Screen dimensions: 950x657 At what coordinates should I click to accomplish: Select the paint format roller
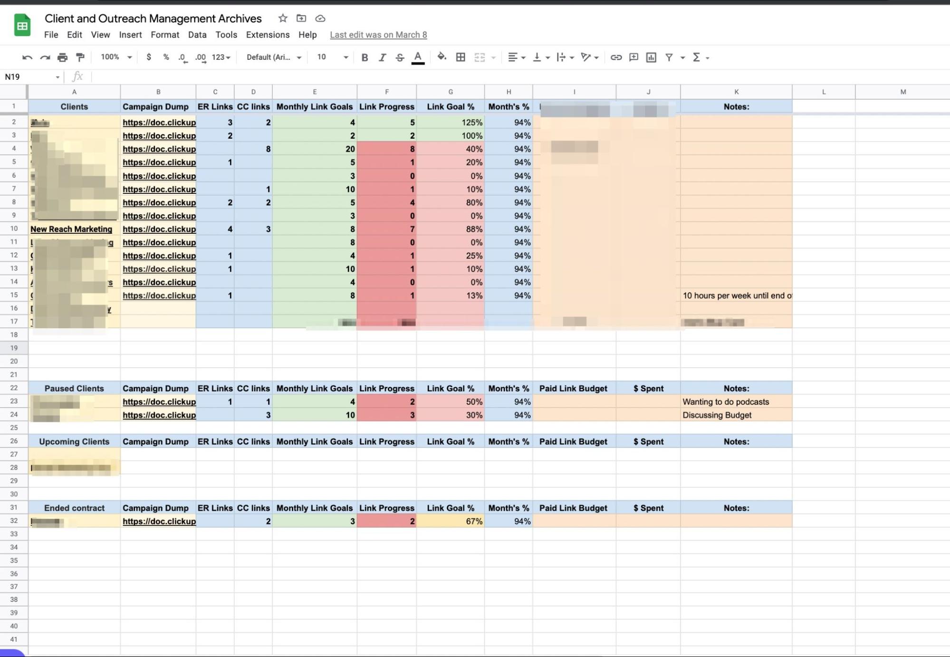(80, 57)
